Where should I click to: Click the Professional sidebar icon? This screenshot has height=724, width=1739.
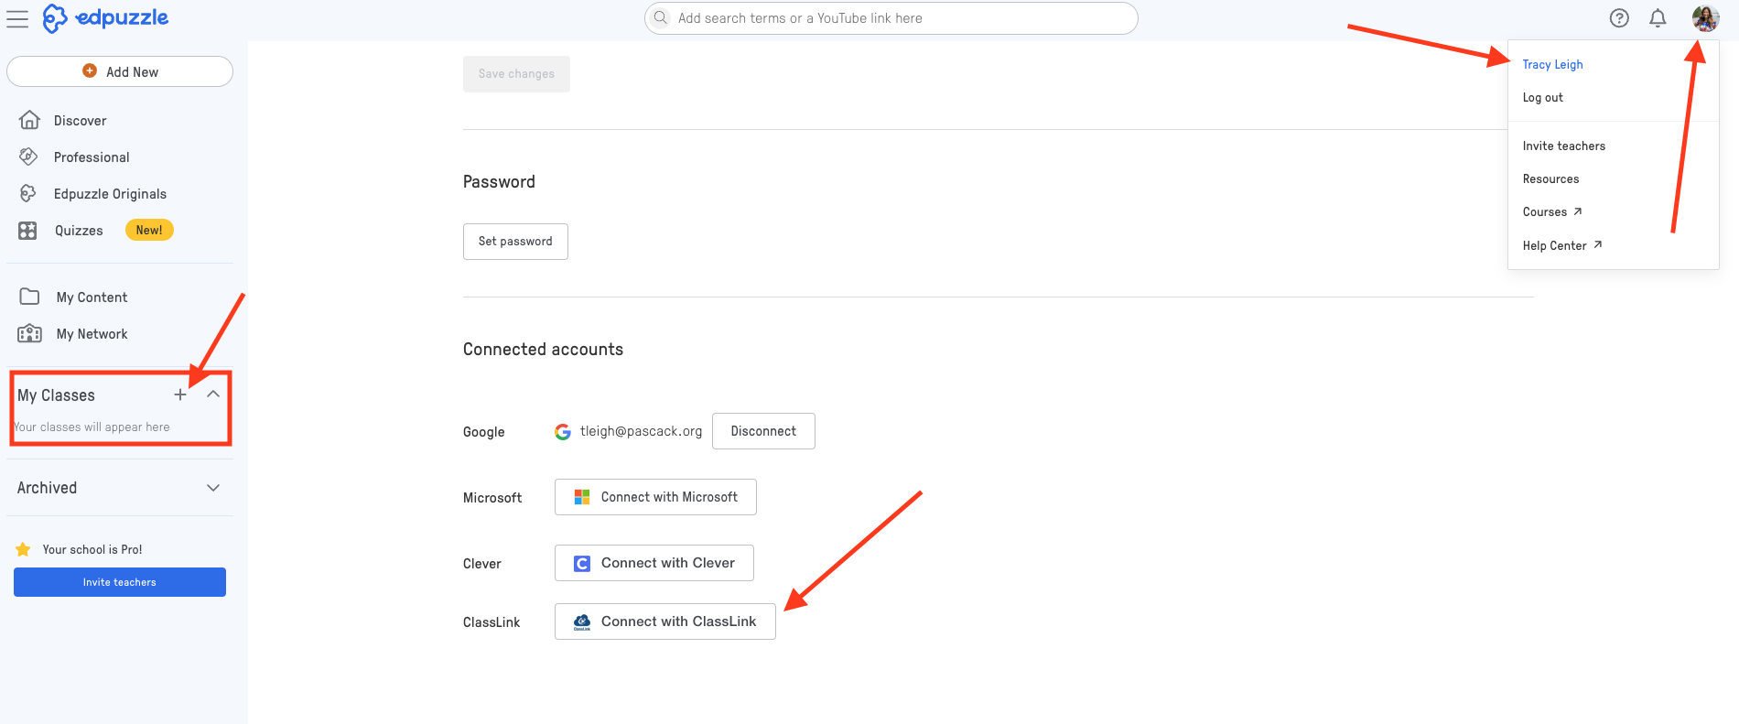coord(28,157)
